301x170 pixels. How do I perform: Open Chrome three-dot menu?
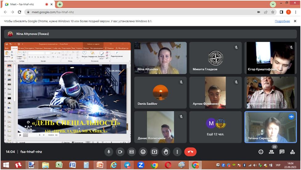[296, 12]
